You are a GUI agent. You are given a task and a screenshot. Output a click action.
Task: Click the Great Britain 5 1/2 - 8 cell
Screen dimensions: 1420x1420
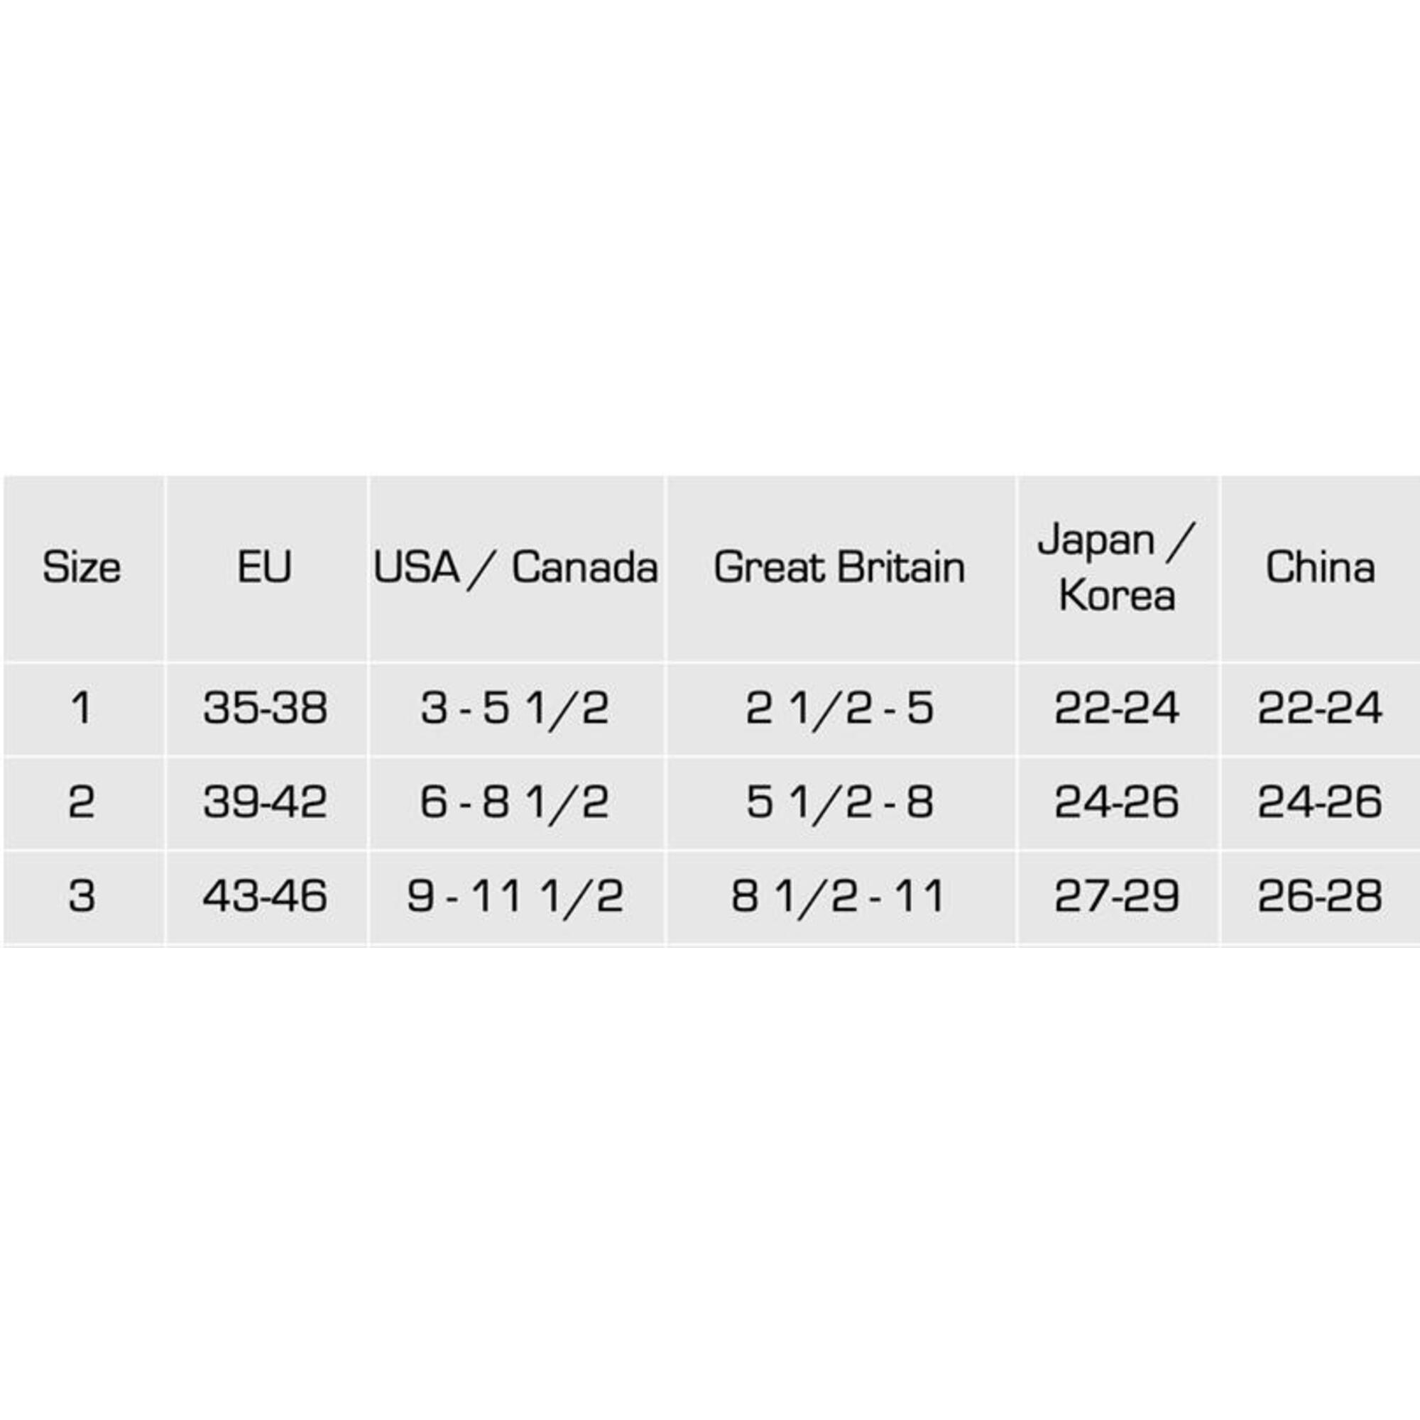point(839,801)
